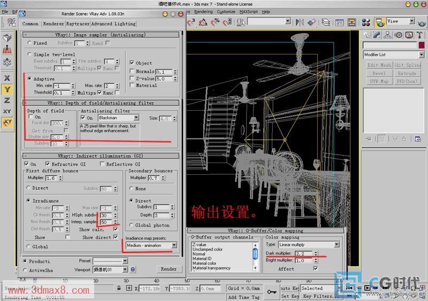Switch to the Utilities hammer panel icon
Screen dimensions: 428x301
(419, 35)
